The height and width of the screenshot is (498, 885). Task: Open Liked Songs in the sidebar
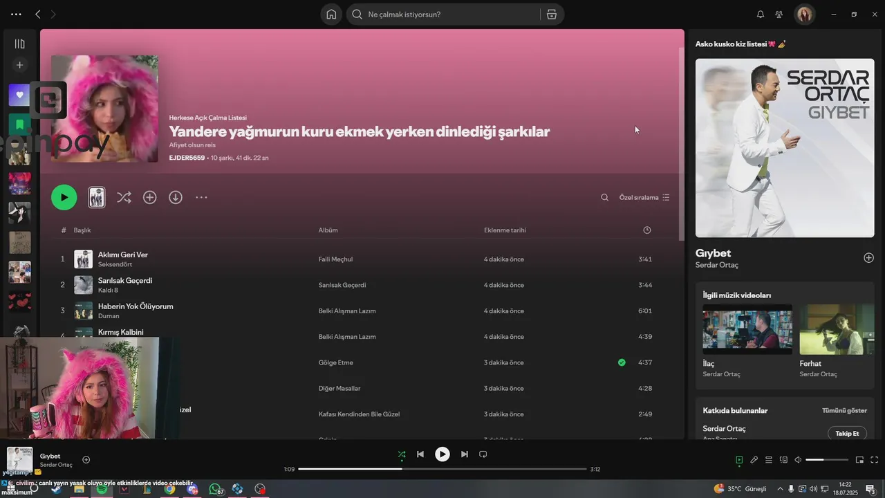point(19,95)
